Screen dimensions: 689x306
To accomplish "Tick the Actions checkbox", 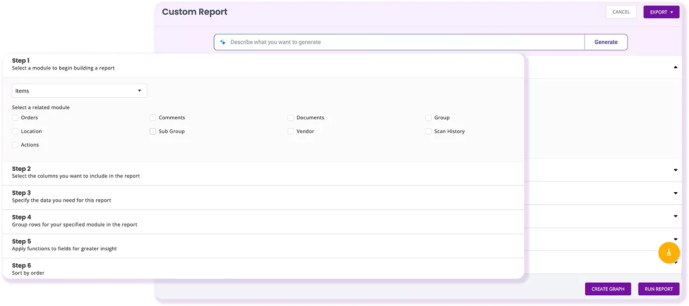I will tap(15, 145).
